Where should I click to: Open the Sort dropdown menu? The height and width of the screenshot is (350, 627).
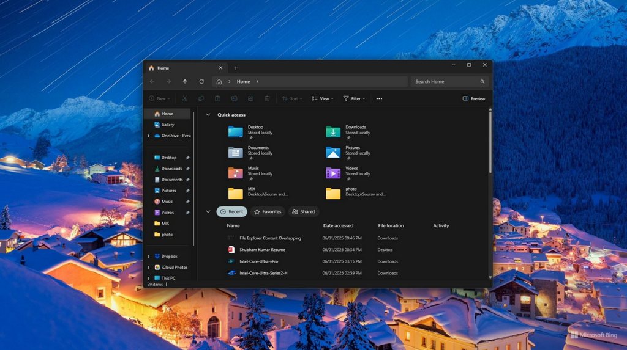pyautogui.click(x=292, y=98)
